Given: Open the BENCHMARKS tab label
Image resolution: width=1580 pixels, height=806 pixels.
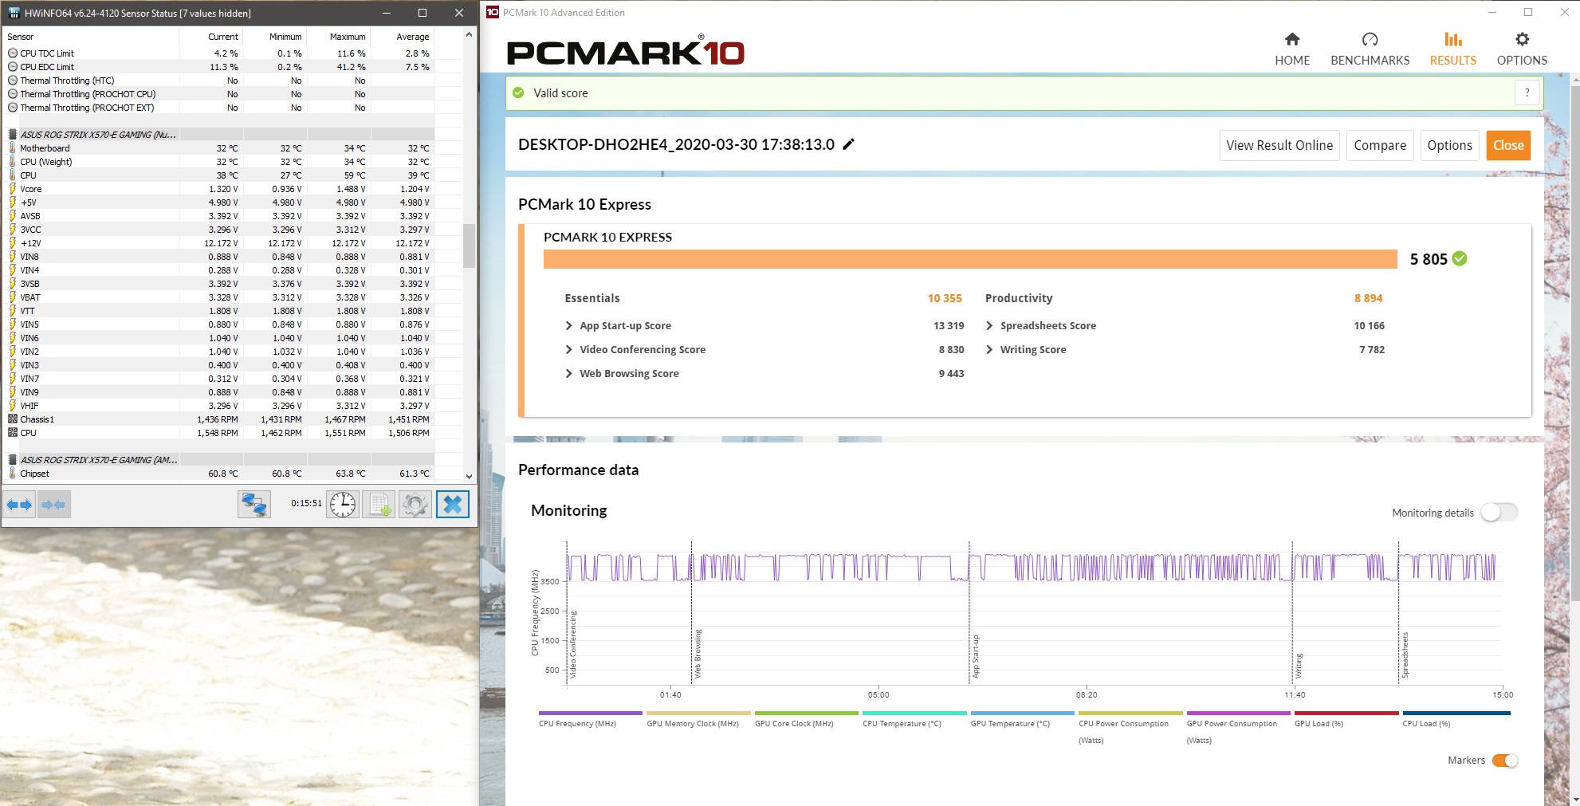Looking at the screenshot, I should [x=1370, y=61].
